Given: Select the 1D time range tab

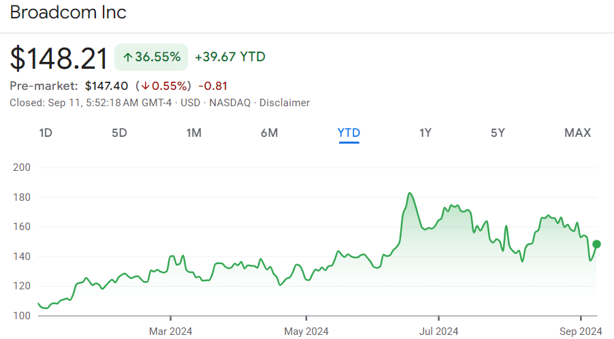Looking at the screenshot, I should tap(46, 133).
